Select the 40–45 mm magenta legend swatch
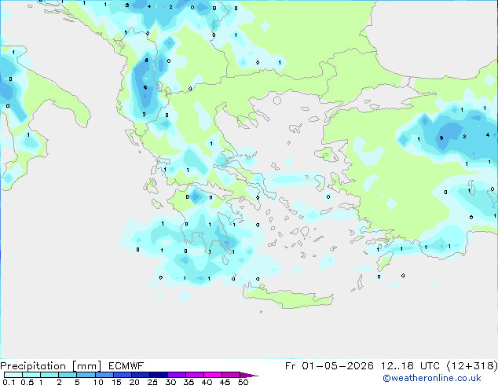Screen dimensions: 498x385 (x=213, y=375)
